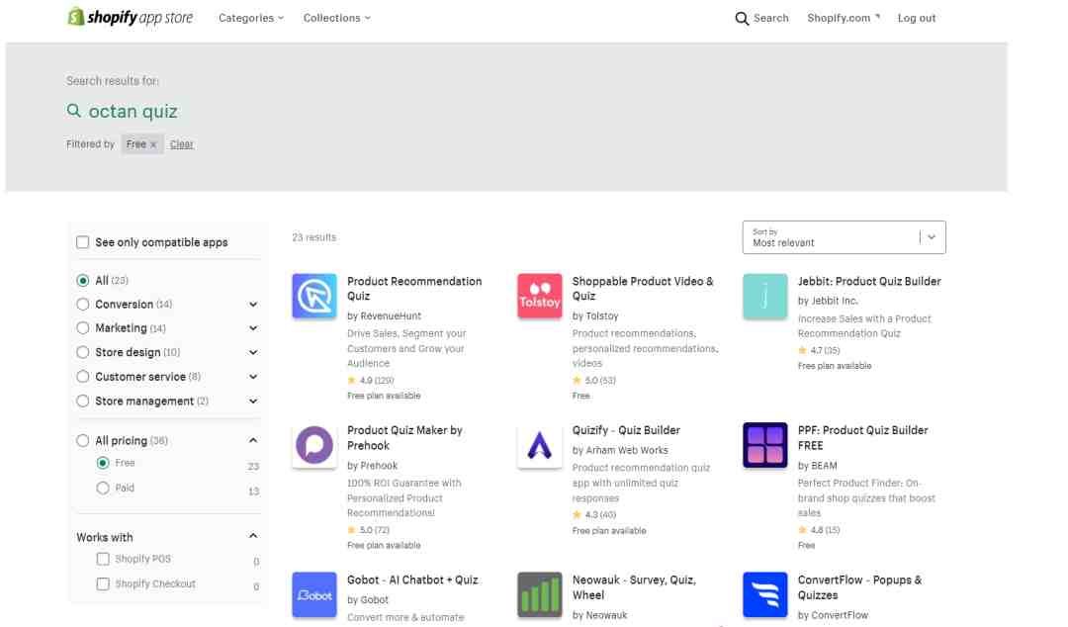The width and height of the screenshot is (1068, 627).
Task: Open the Quizify app icon
Action: coord(540,445)
